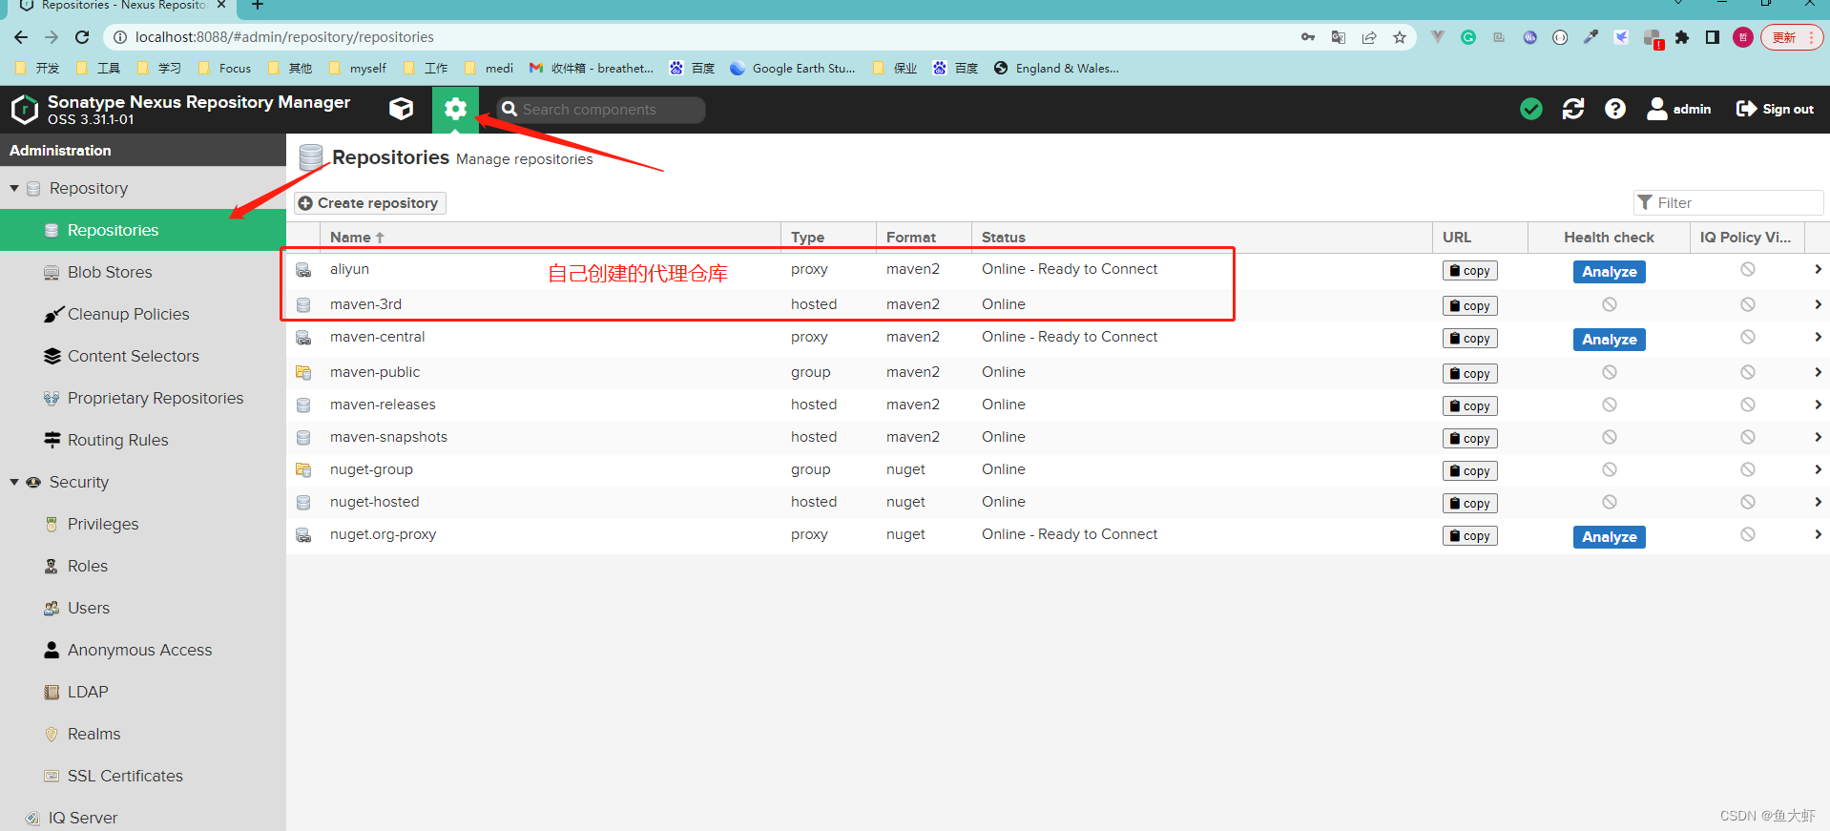The width and height of the screenshot is (1830, 831).
Task: Click the Health check column header
Action: (1609, 237)
